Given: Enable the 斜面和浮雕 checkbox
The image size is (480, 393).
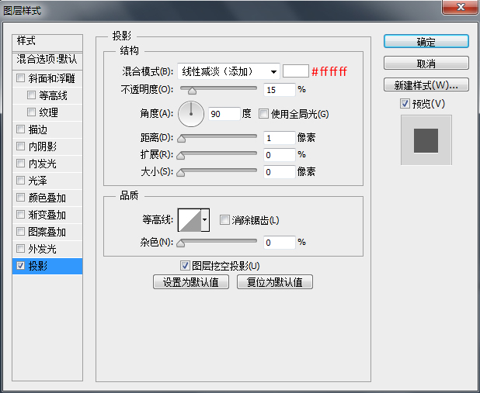Looking at the screenshot, I should (x=20, y=78).
